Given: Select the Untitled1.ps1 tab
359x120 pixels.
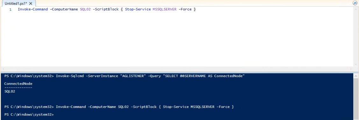Looking at the screenshot, I should click(x=16, y=4).
